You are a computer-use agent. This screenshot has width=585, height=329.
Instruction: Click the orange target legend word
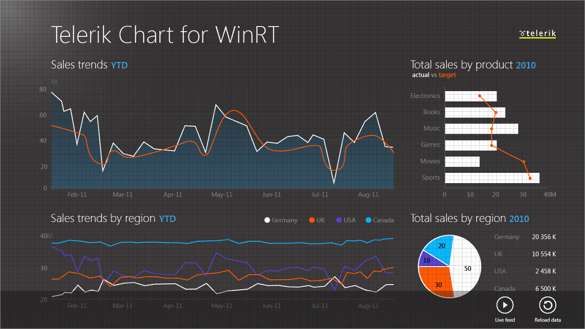[x=447, y=75]
